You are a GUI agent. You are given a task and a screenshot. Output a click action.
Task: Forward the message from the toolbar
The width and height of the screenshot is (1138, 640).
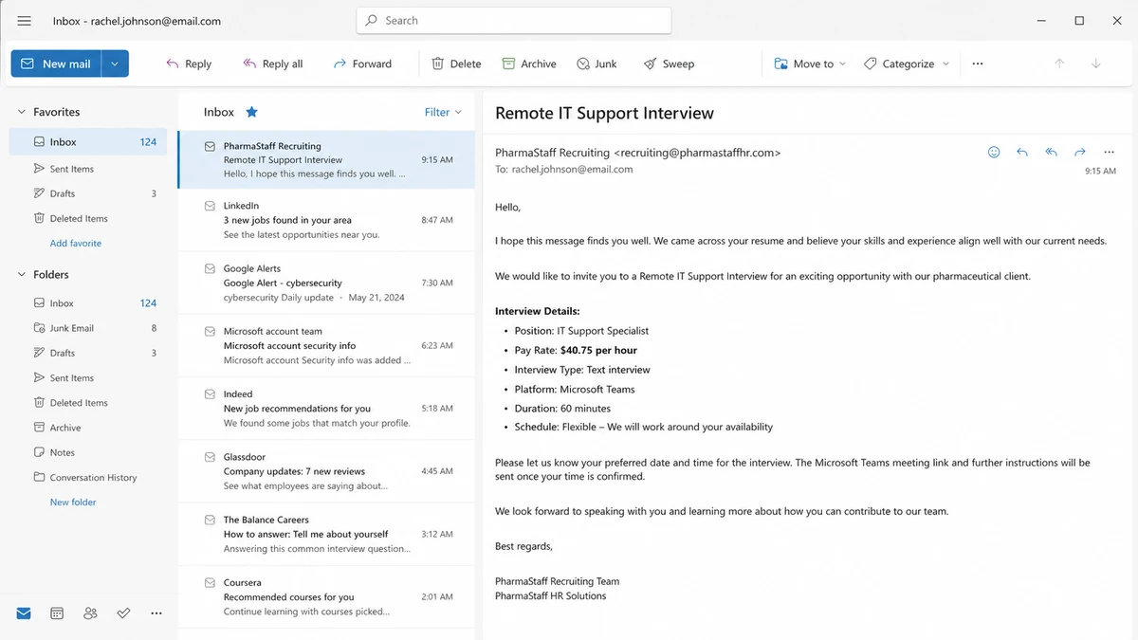pyautogui.click(x=362, y=64)
